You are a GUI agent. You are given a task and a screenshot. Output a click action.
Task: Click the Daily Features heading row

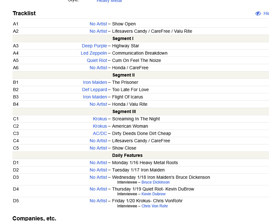[x=141, y=155]
